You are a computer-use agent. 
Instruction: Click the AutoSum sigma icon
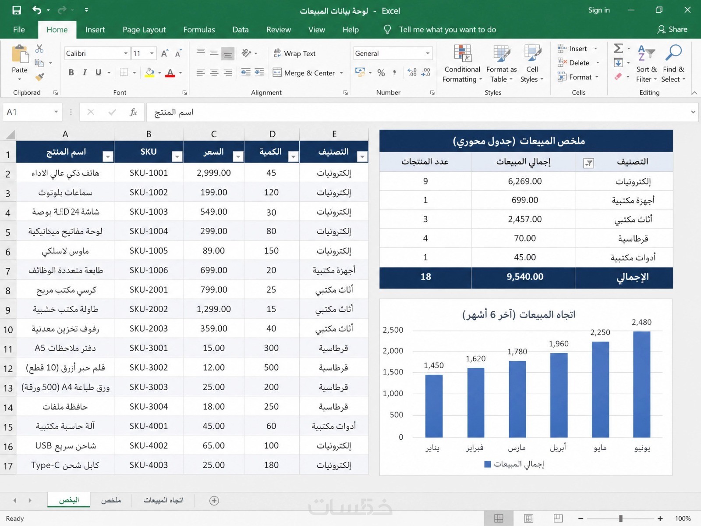(618, 48)
